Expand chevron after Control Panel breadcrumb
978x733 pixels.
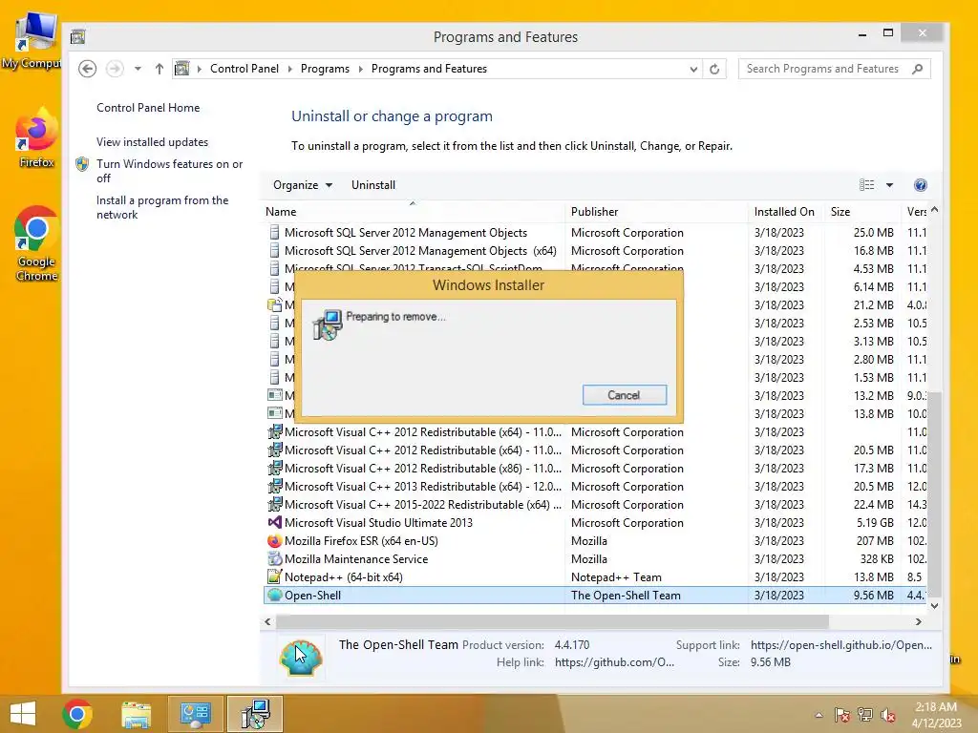point(290,69)
